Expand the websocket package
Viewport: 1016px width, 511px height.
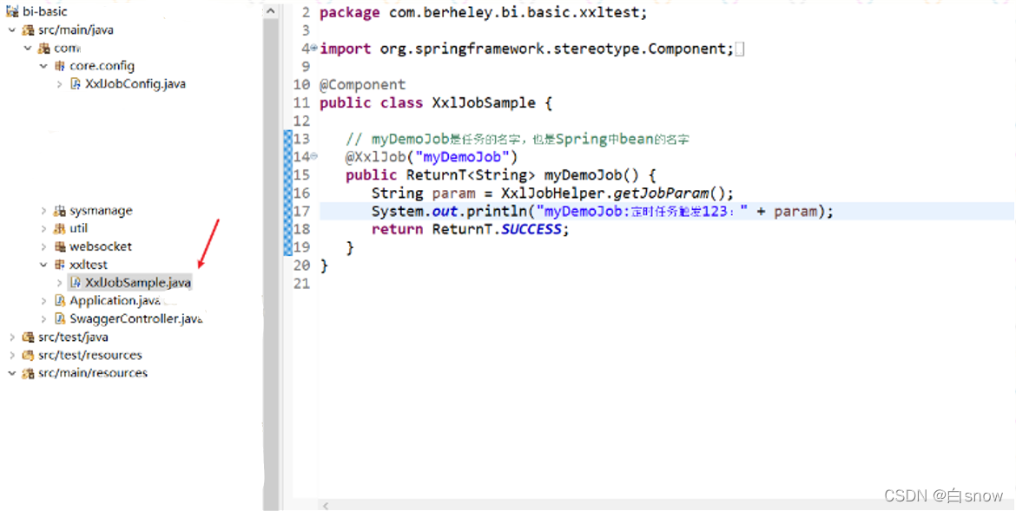coord(43,246)
